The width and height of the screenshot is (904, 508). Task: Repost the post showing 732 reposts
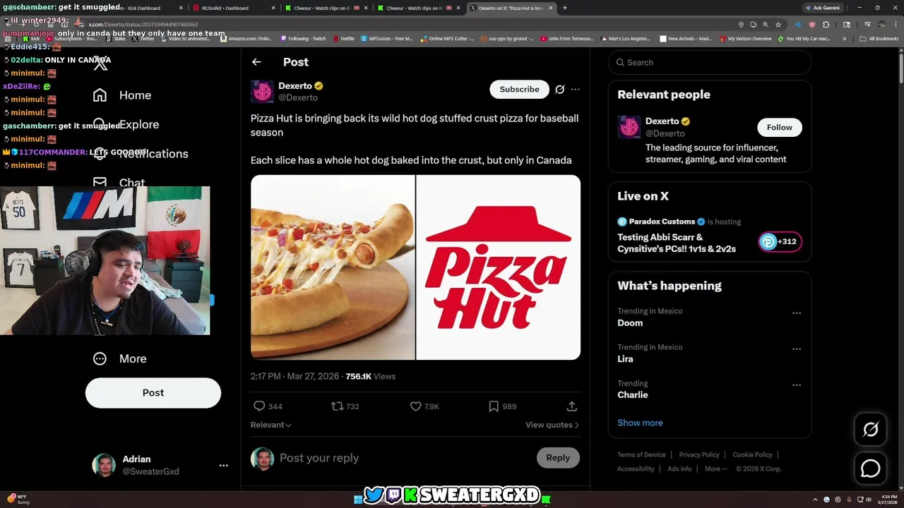pyautogui.click(x=345, y=406)
